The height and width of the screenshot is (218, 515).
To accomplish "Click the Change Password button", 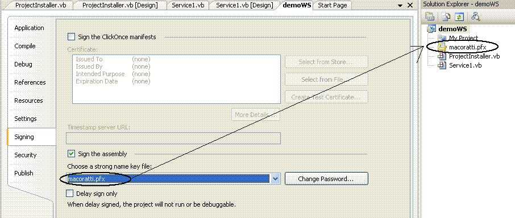I will point(326,179).
